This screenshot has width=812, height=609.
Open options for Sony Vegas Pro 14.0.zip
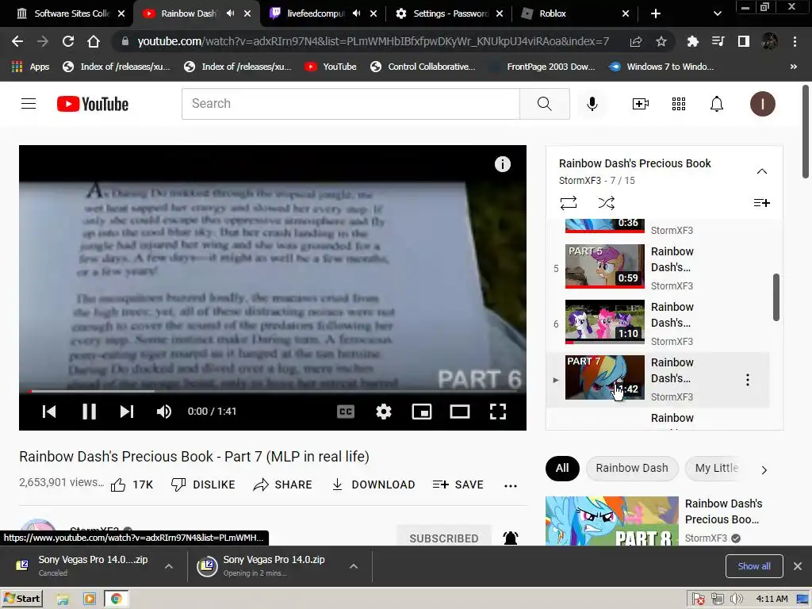coord(353,566)
